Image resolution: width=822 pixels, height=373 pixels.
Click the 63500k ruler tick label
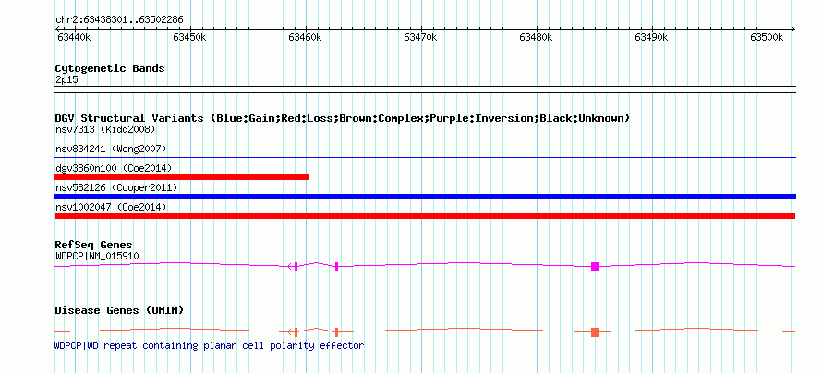767,37
